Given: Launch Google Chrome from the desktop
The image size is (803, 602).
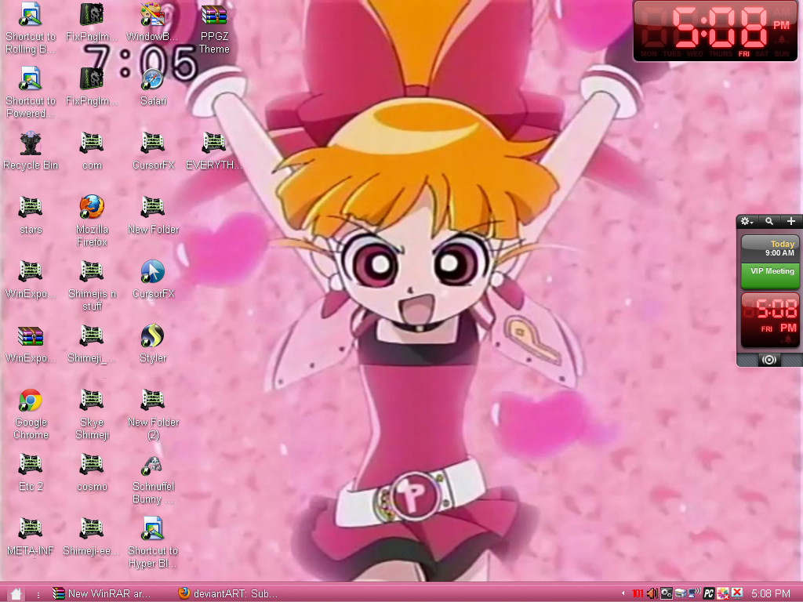Looking at the screenshot, I should point(31,415).
